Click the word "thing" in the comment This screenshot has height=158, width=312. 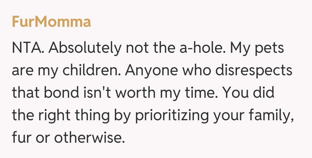93,115
